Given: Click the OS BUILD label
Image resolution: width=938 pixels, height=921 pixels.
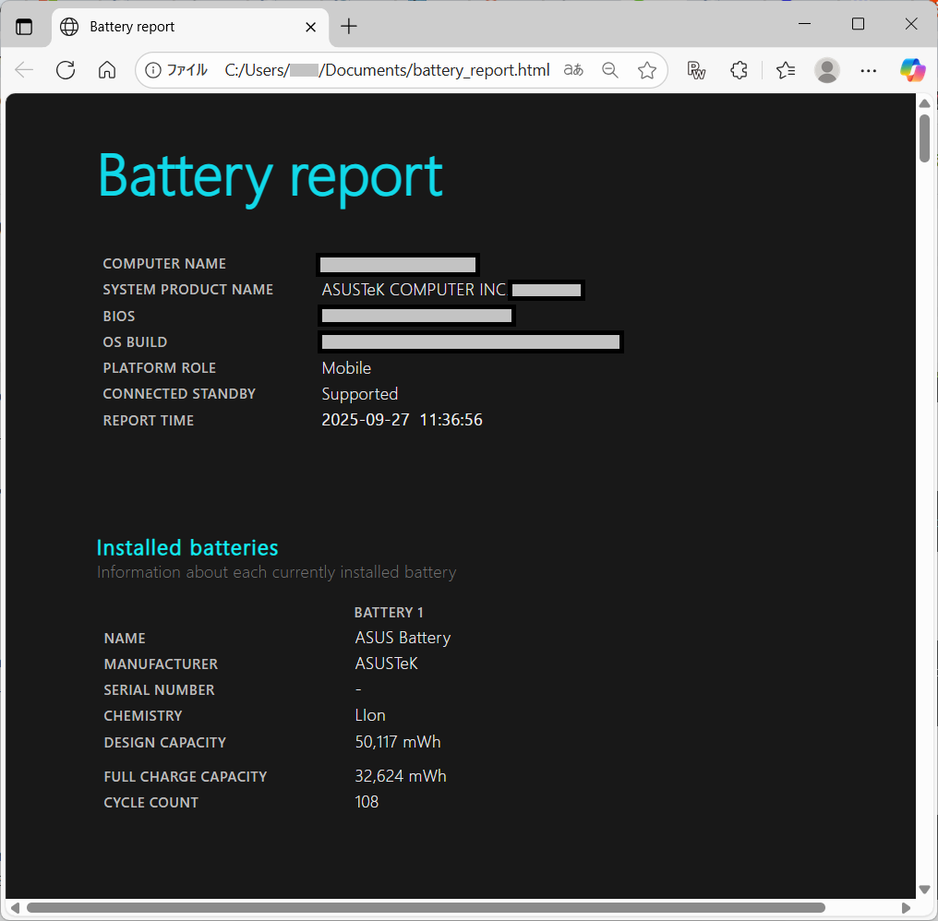Looking at the screenshot, I should pos(135,342).
